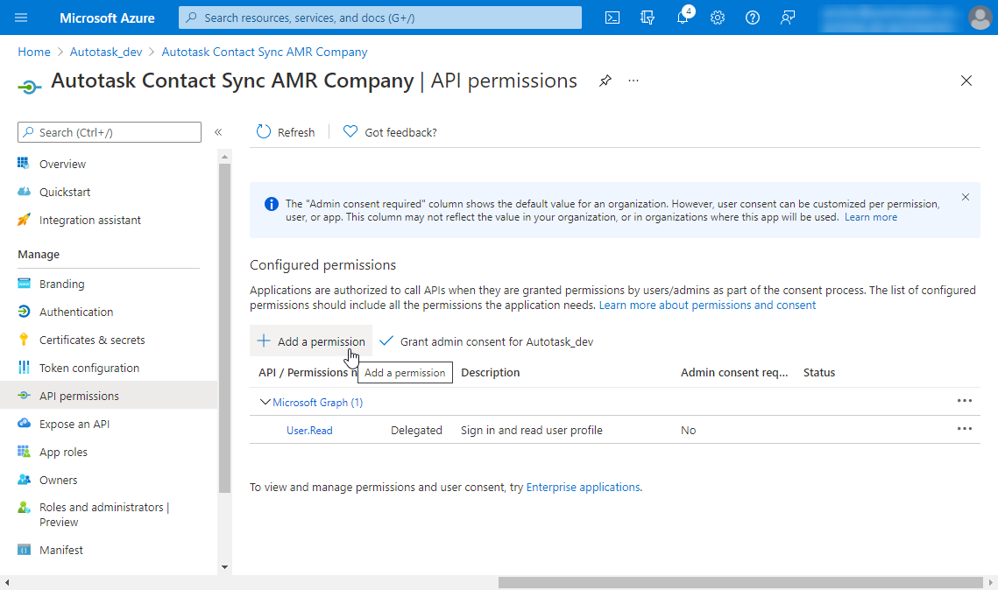Screen dimensions: 998x590
Task: Click Add a permission button
Action: 311,341
